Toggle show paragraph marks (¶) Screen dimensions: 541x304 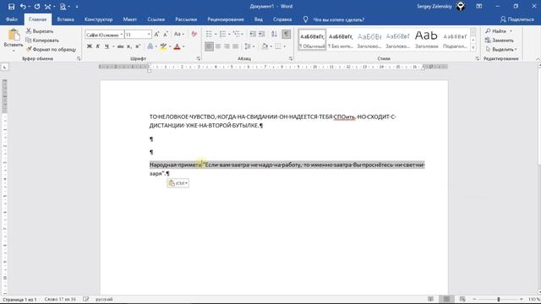[x=286, y=34]
